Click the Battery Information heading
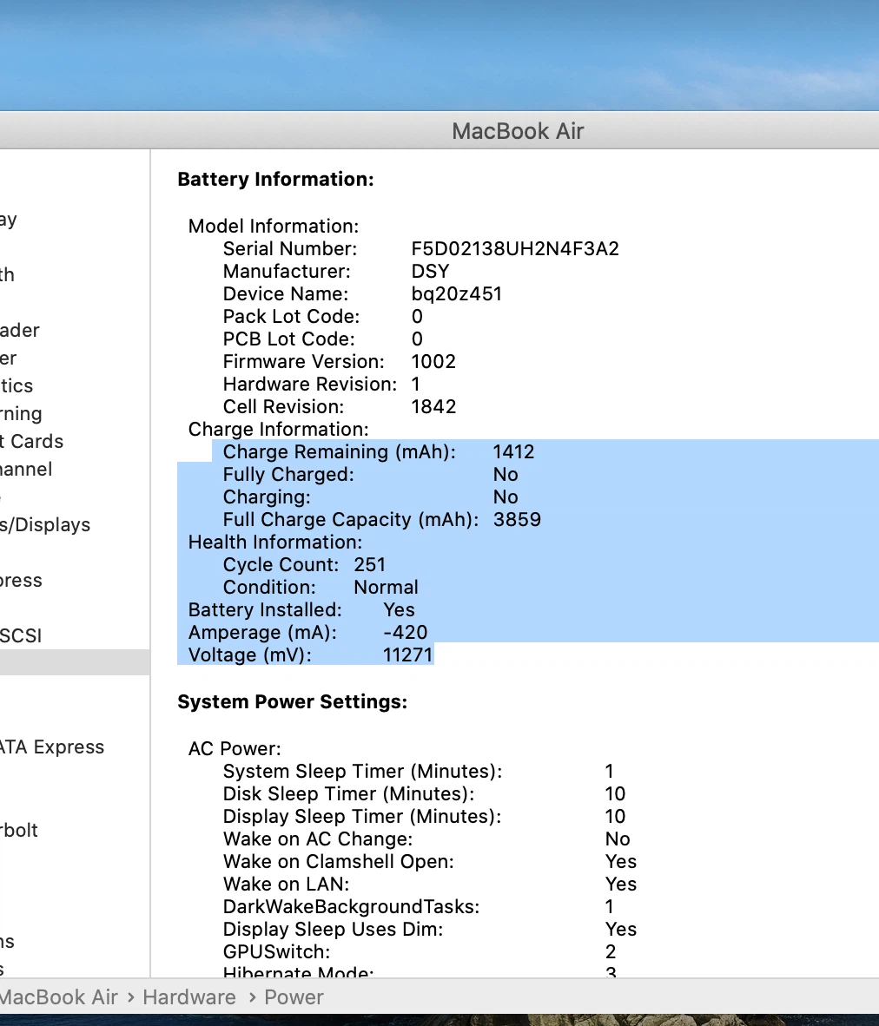This screenshot has width=879, height=1026. pyautogui.click(x=275, y=180)
